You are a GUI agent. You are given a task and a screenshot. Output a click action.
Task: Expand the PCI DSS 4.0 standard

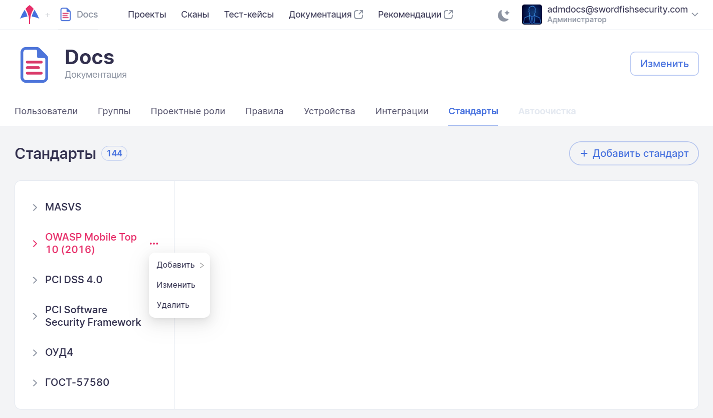[x=35, y=280]
